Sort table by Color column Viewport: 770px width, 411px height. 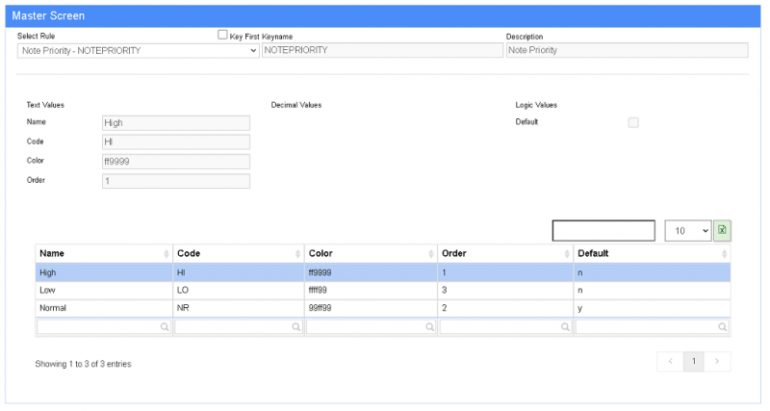point(371,253)
